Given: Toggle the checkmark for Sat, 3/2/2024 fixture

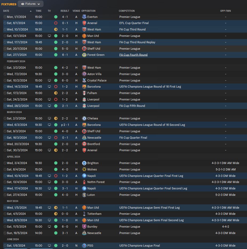Looking at the screenshot, I should tap(5, 68).
